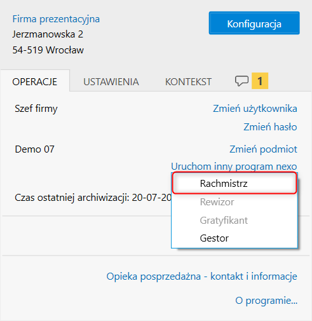This screenshot has width=312, height=321.
Task: Switch to the KONTEKST tab
Action: 188,82
